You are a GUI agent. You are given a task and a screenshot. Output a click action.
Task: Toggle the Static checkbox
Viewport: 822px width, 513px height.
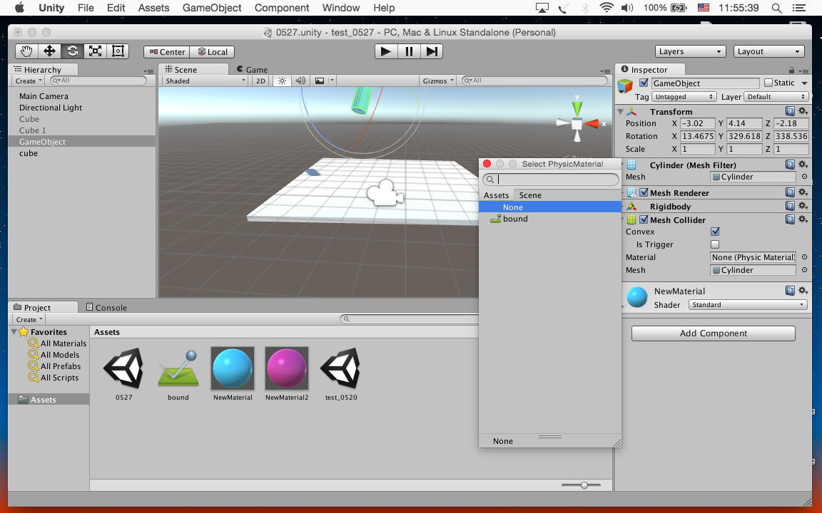click(x=768, y=83)
